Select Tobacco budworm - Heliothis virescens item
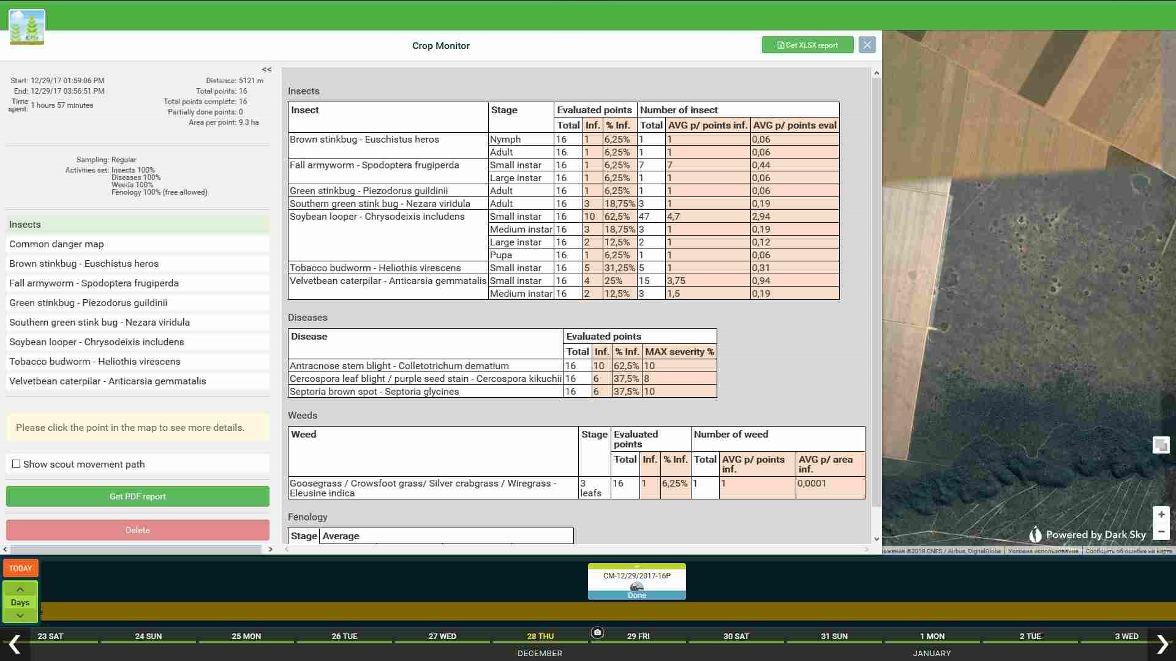 coord(138,362)
